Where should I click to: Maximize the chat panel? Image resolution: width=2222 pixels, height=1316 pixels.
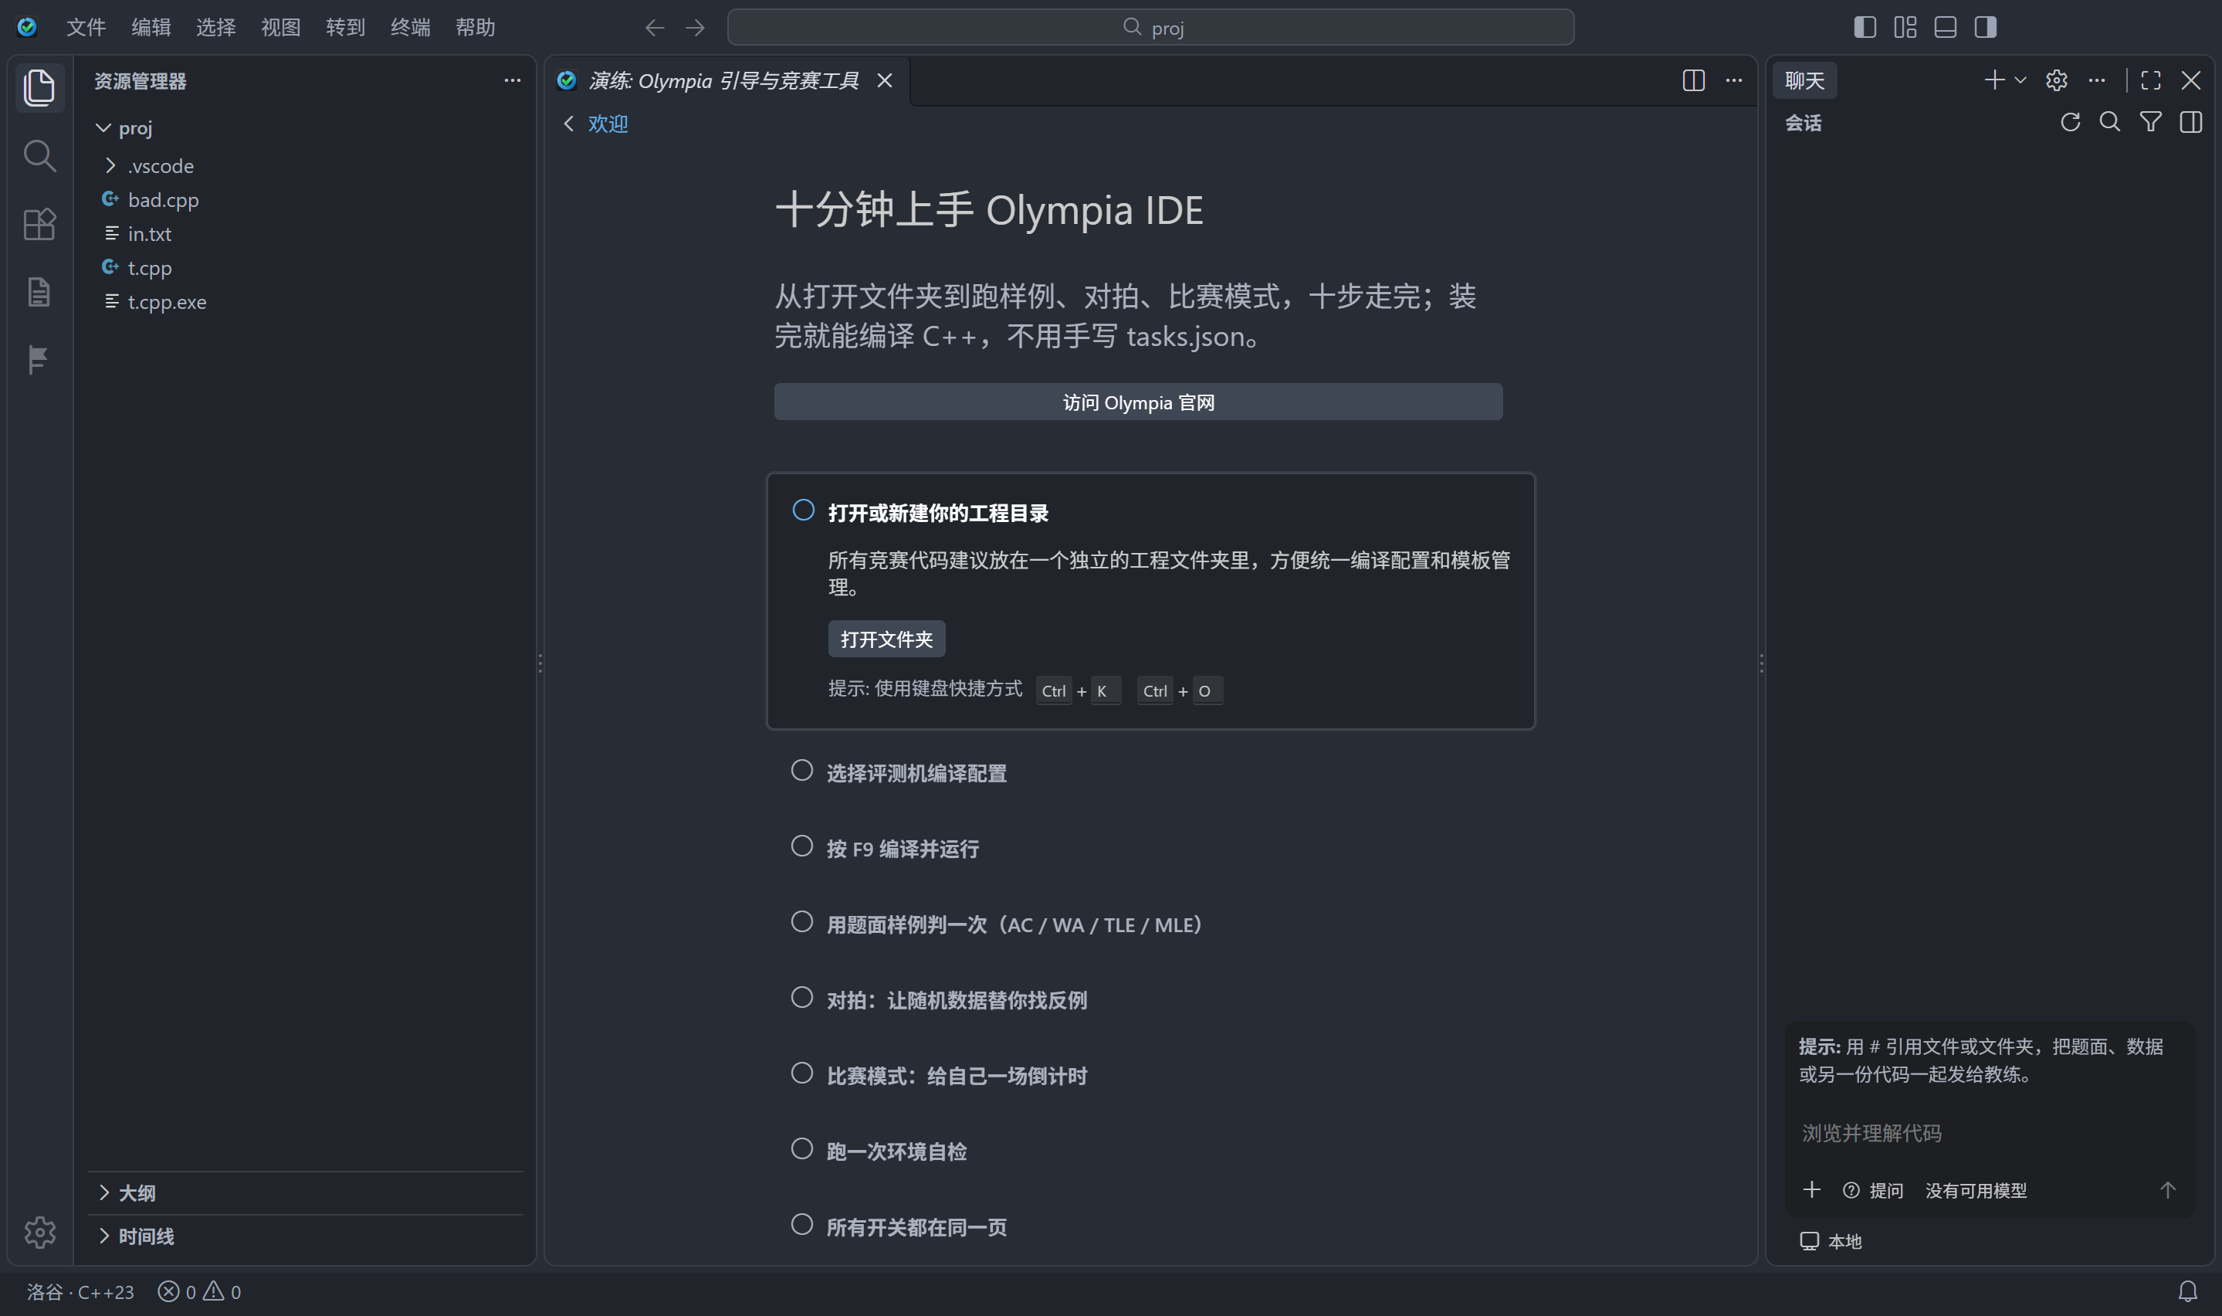pos(2150,80)
